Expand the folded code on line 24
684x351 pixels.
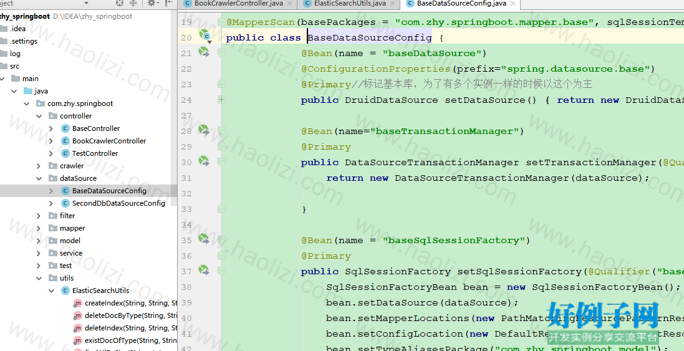221,100
